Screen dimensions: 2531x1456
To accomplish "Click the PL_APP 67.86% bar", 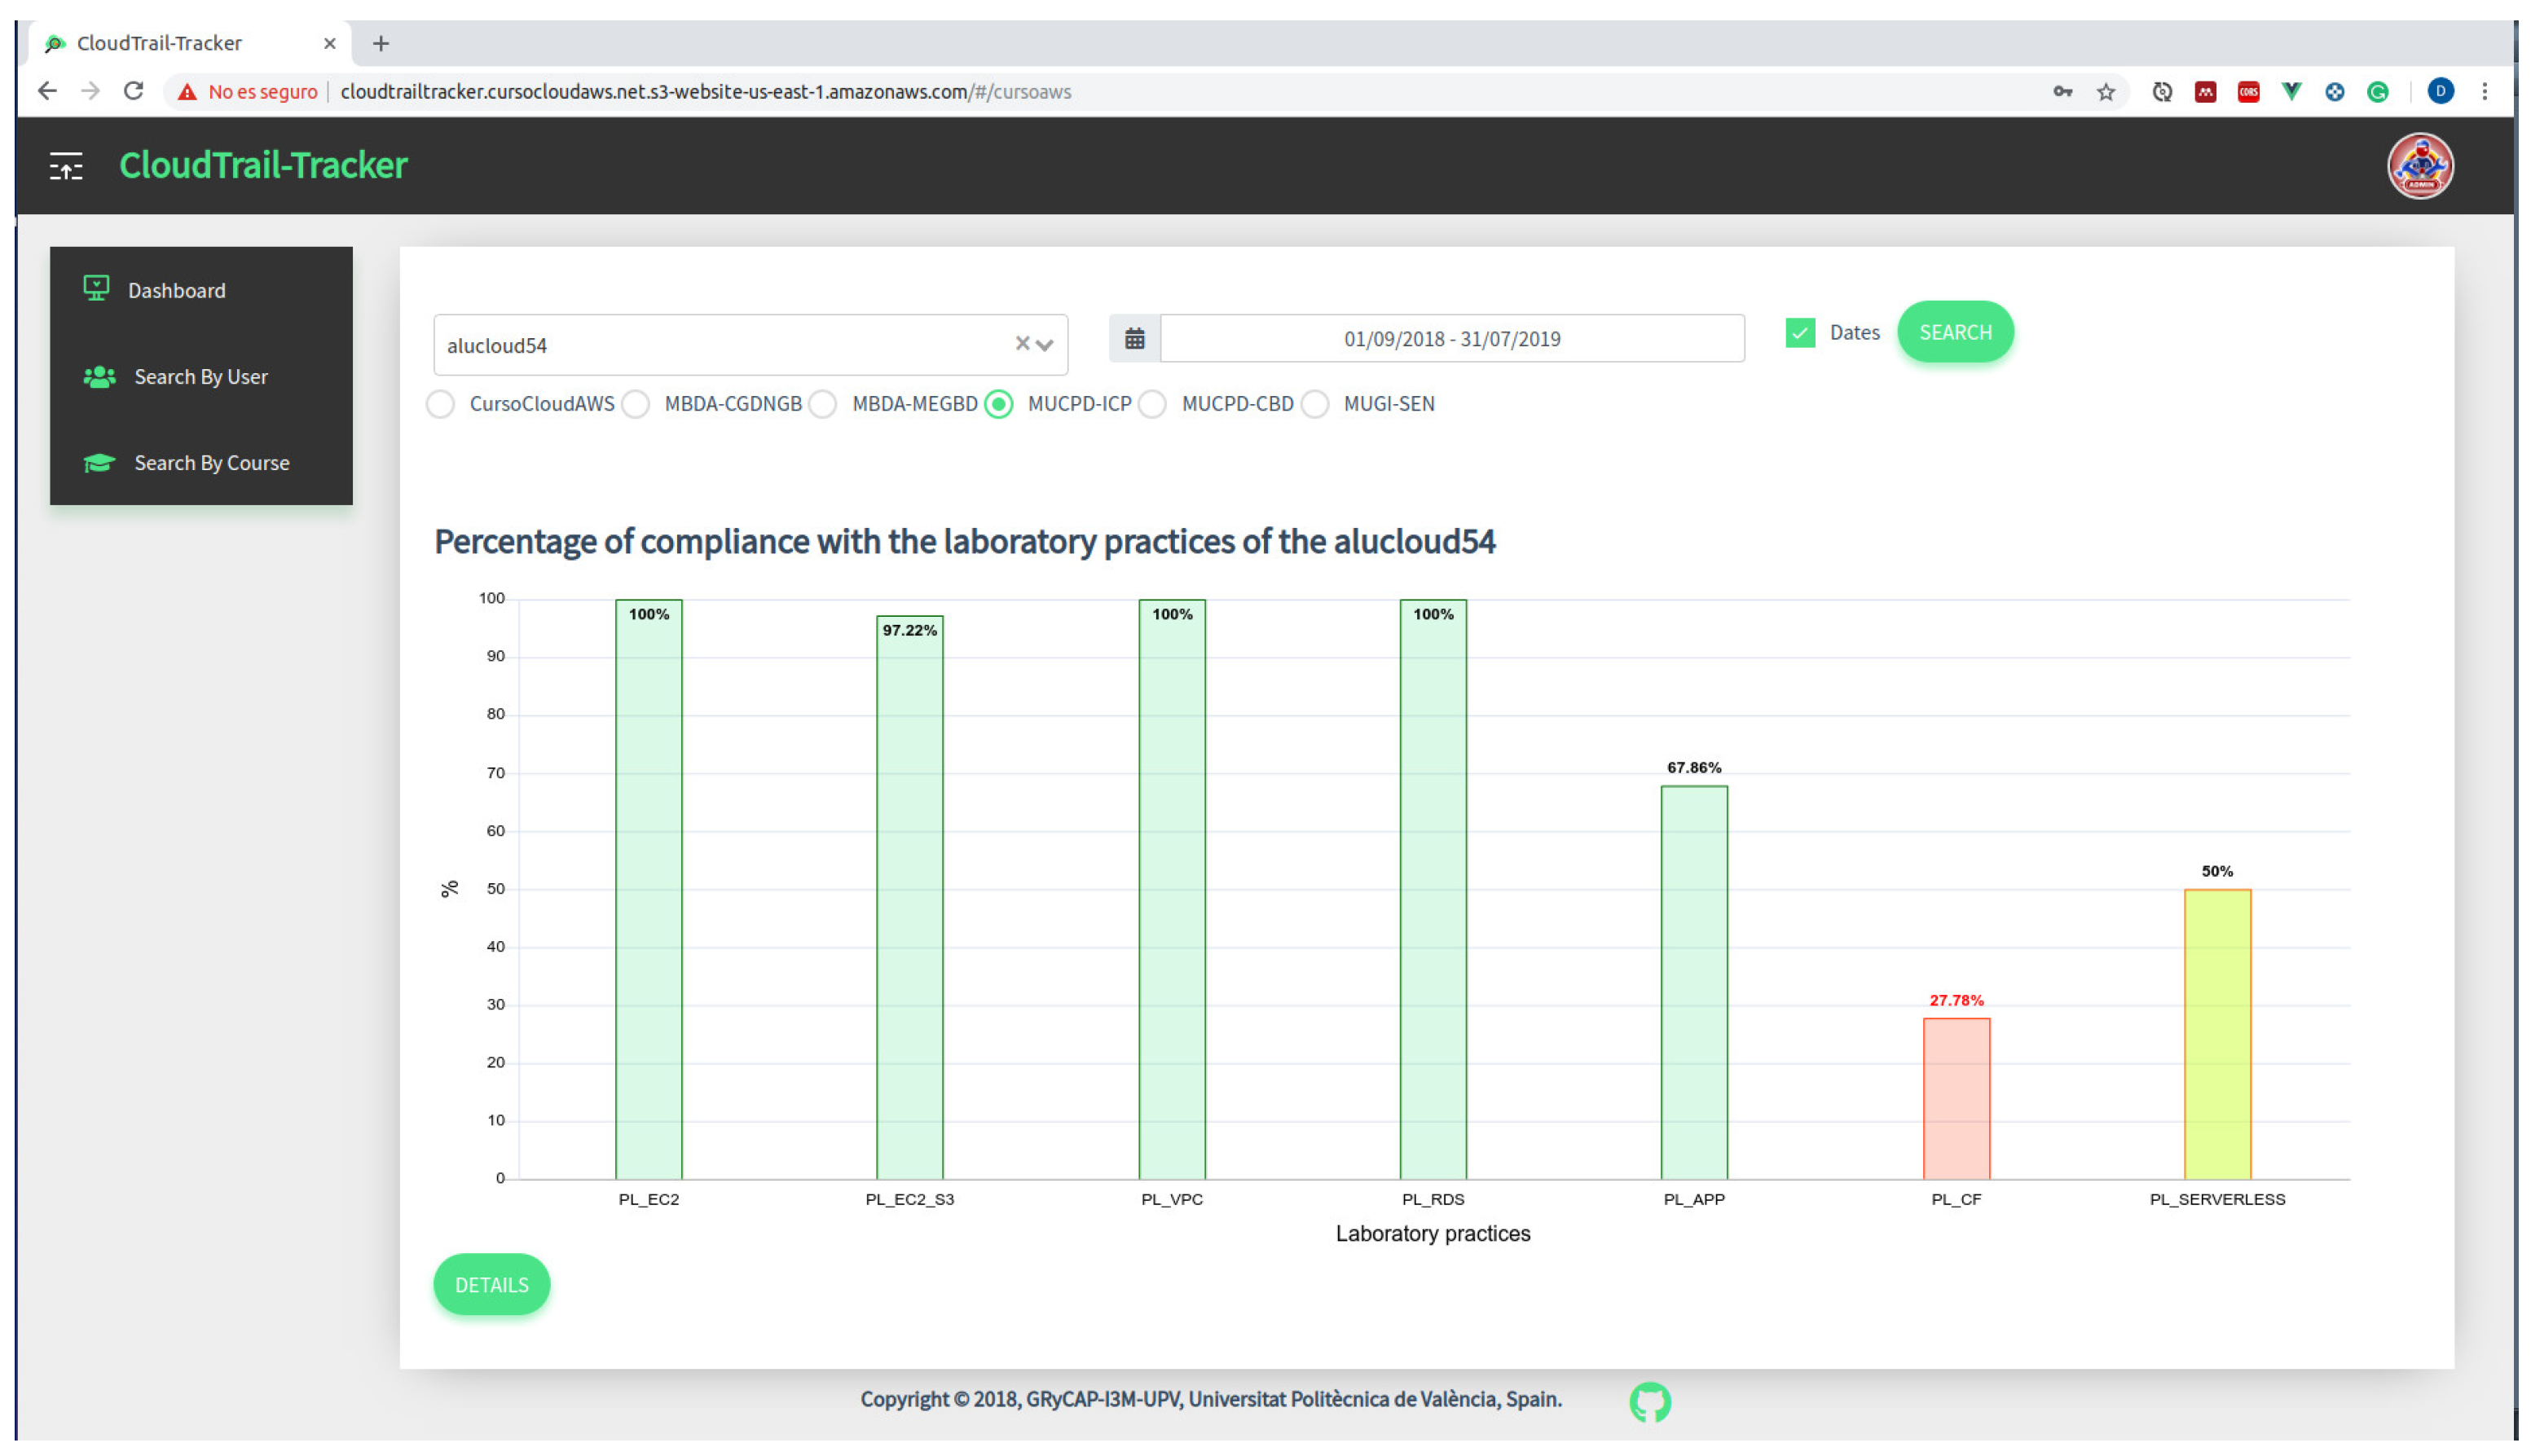I will pyautogui.click(x=1693, y=982).
